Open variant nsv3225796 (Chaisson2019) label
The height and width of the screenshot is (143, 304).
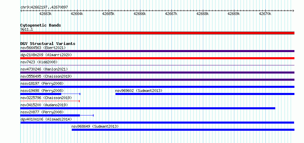tap(46, 98)
